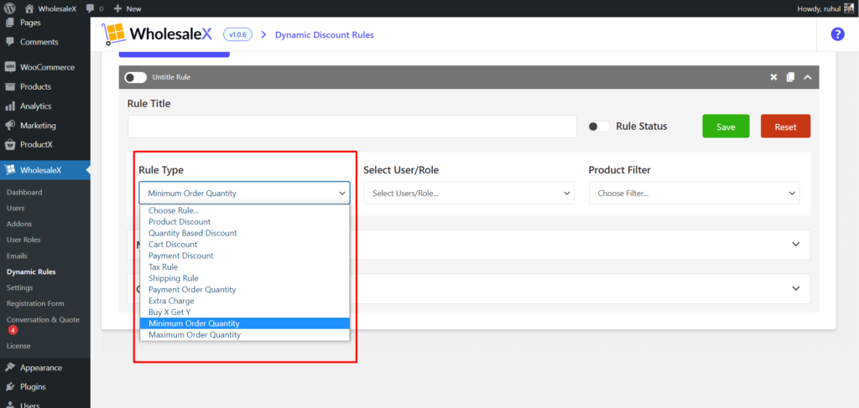The width and height of the screenshot is (859, 408).
Task: Open the WholesaleX site home link
Action: coord(51,8)
